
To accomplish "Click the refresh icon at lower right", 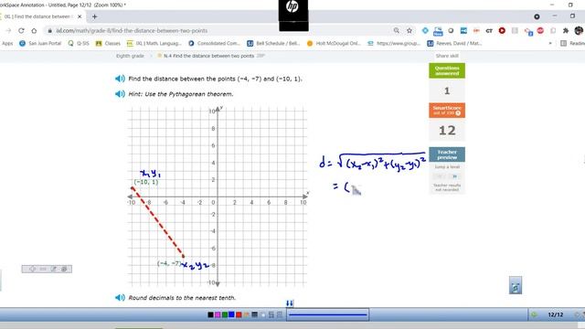I will coord(516,286).
